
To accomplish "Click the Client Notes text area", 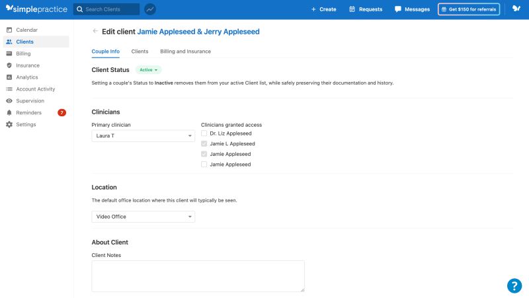I will 198,276.
